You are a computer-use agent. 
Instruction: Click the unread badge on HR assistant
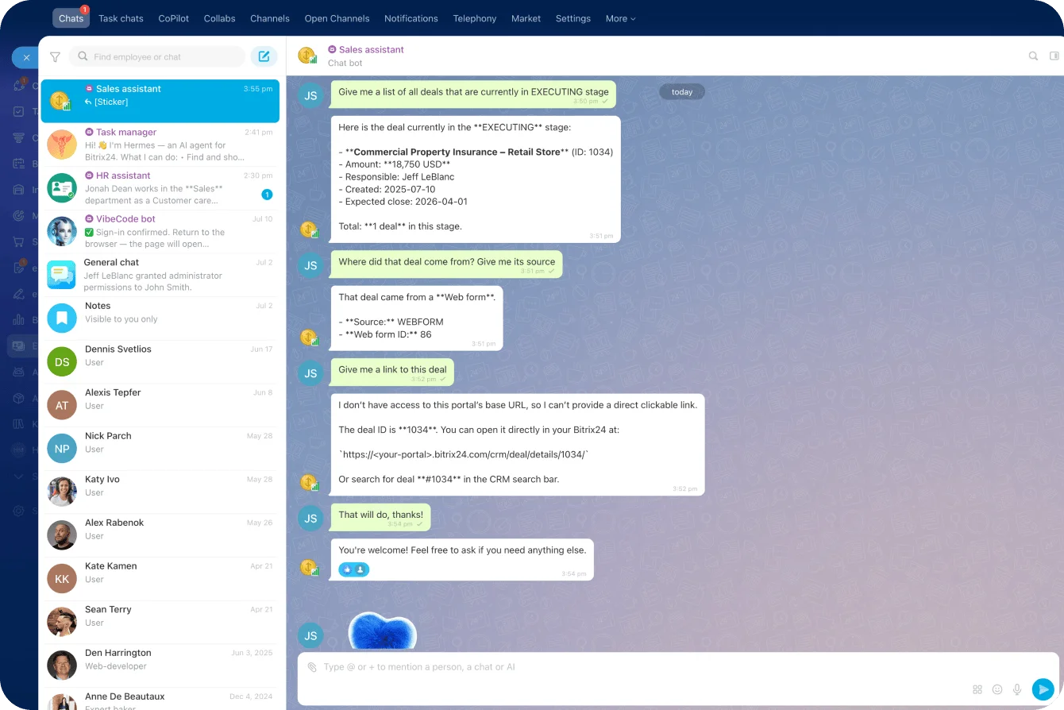point(267,195)
